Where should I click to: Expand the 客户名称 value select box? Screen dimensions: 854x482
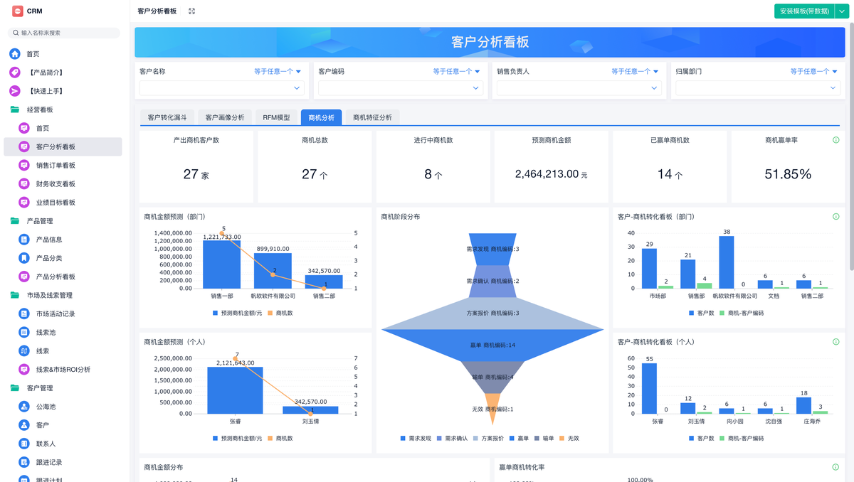(x=222, y=88)
